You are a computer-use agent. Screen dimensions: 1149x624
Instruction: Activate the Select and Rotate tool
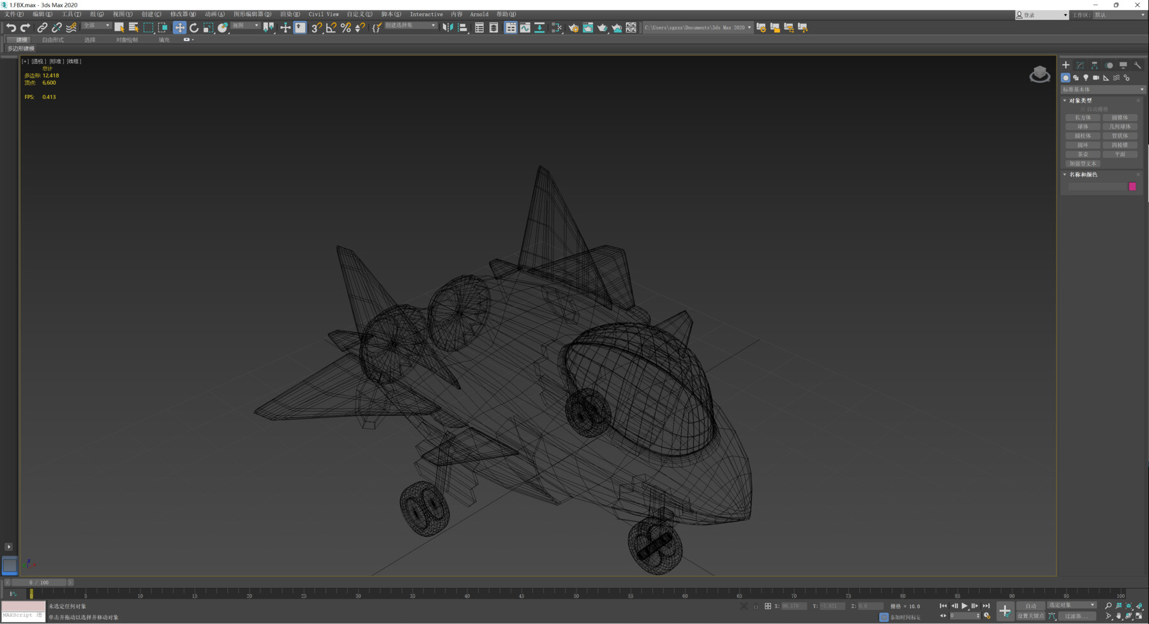(x=193, y=27)
